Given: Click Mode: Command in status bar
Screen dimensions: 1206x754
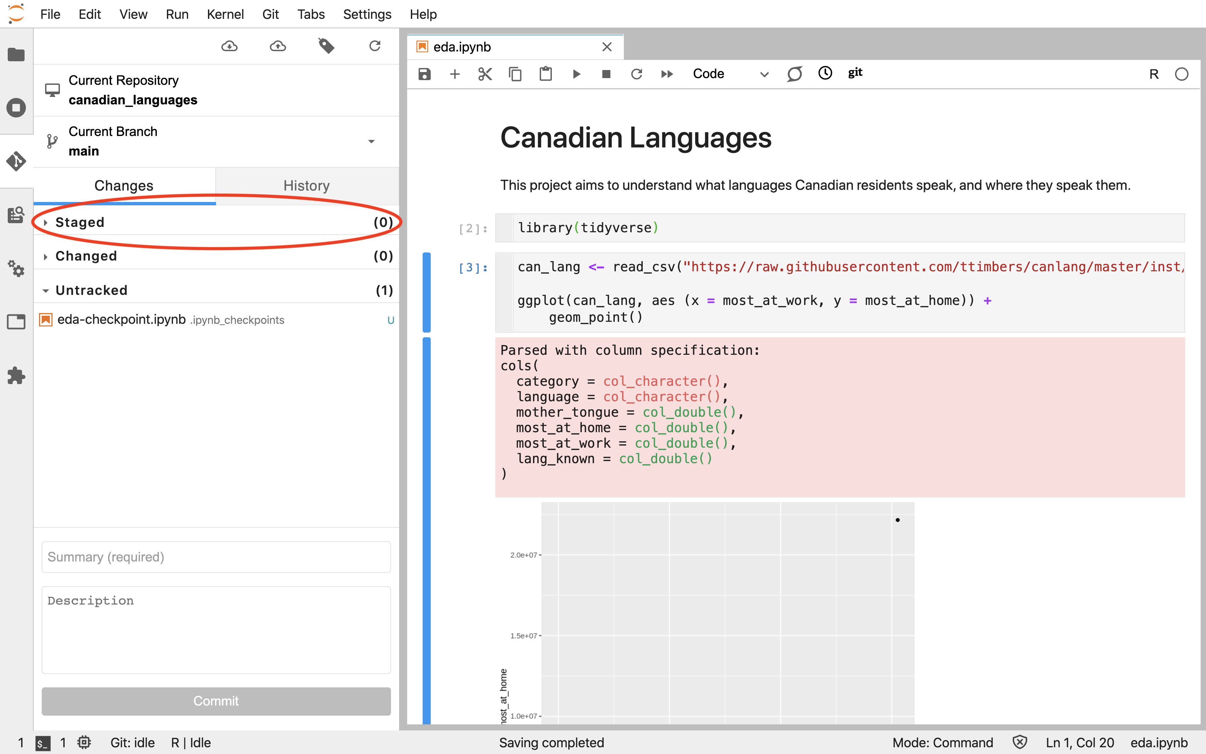Looking at the screenshot, I should pos(943,743).
